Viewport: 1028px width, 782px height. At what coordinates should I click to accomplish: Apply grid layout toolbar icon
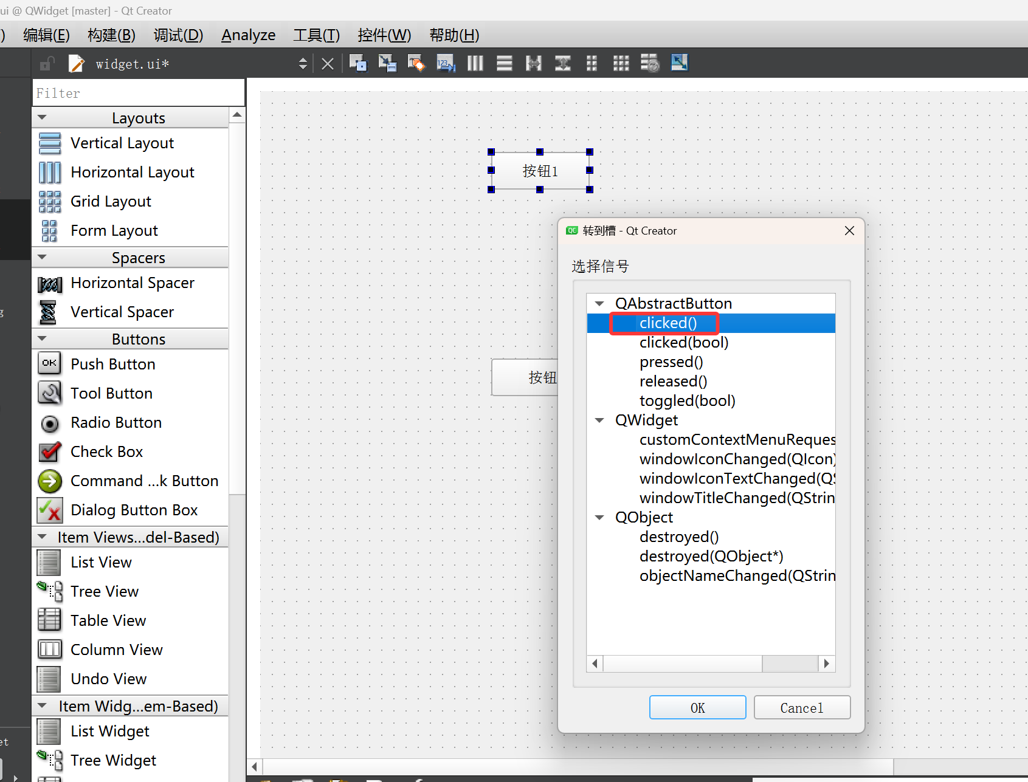(x=621, y=63)
